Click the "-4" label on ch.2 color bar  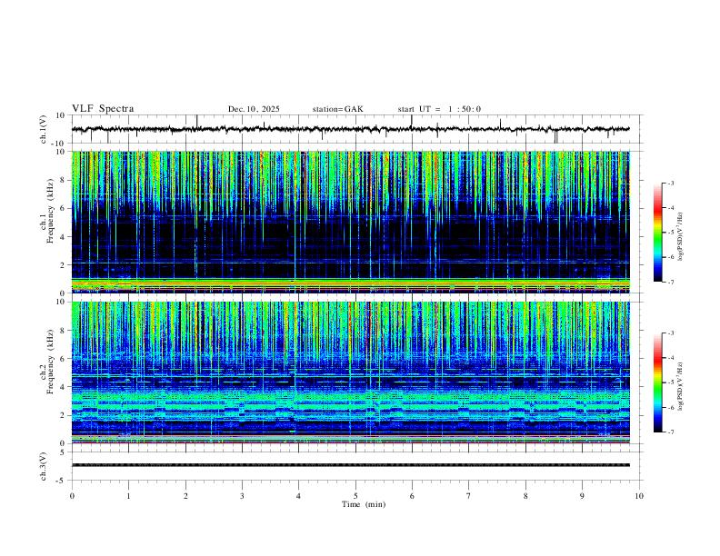(670, 358)
